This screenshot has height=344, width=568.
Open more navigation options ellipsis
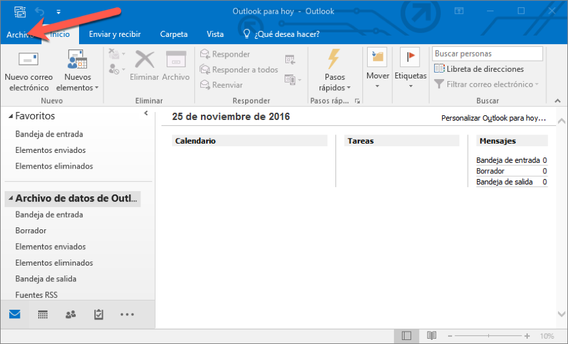pos(127,314)
